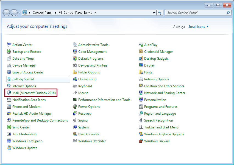234x165 pixels.
Task: Click the Administrative Tools gear icon
Action: [75, 45]
